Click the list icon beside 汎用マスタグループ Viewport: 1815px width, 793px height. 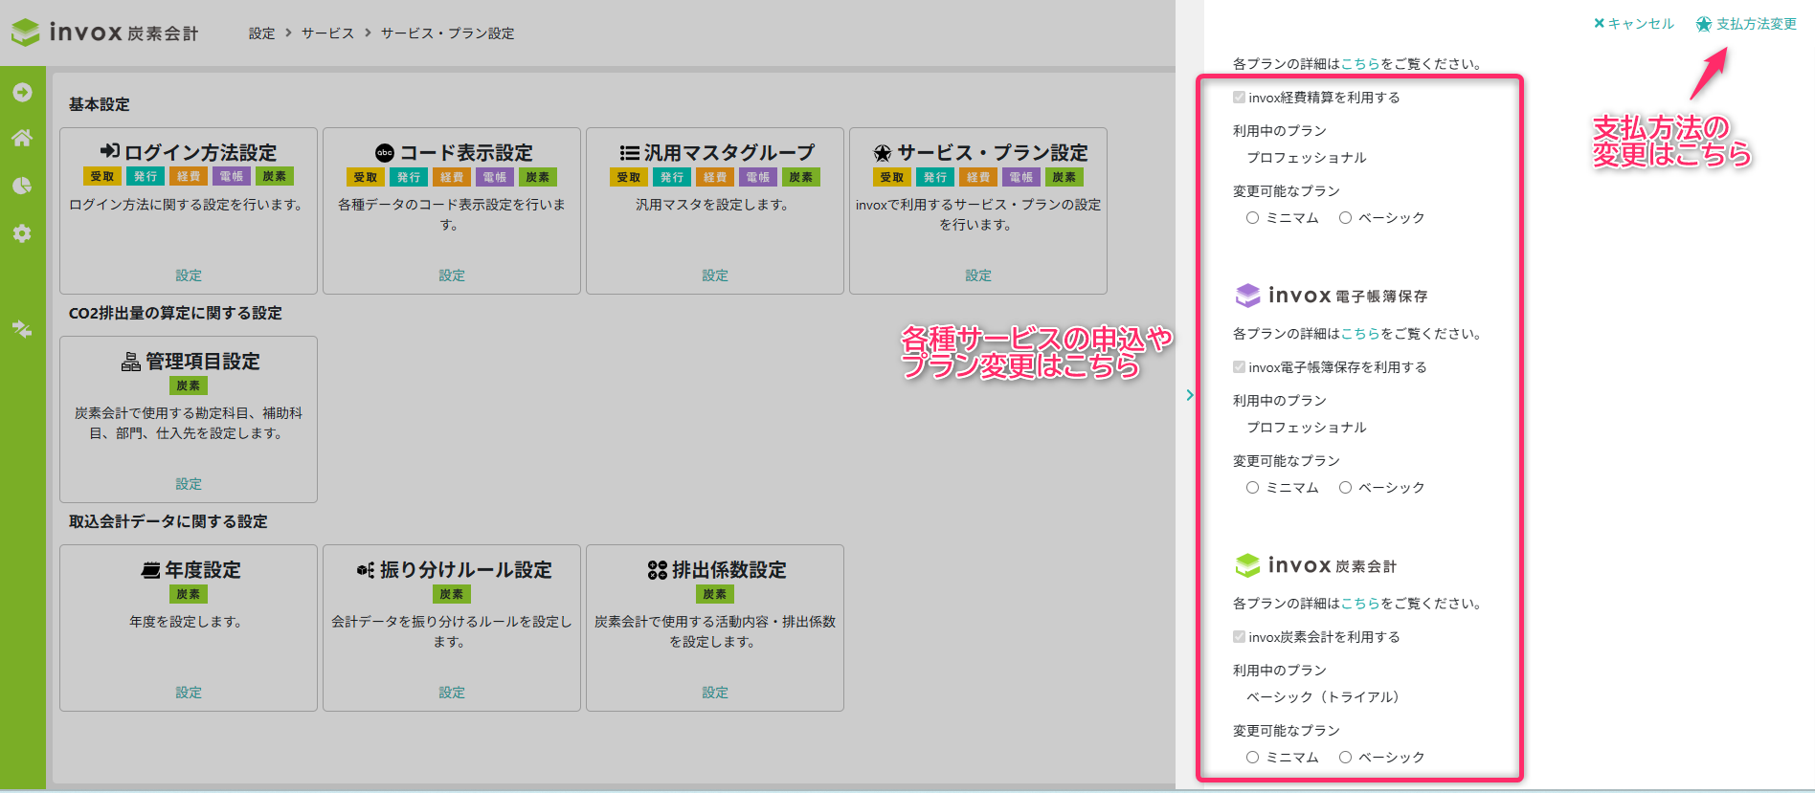click(629, 152)
